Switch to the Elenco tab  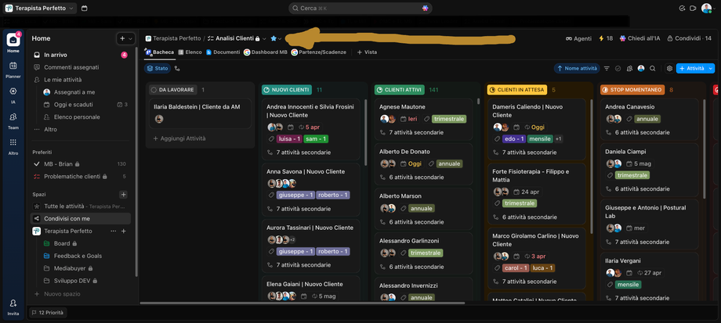[x=190, y=52]
